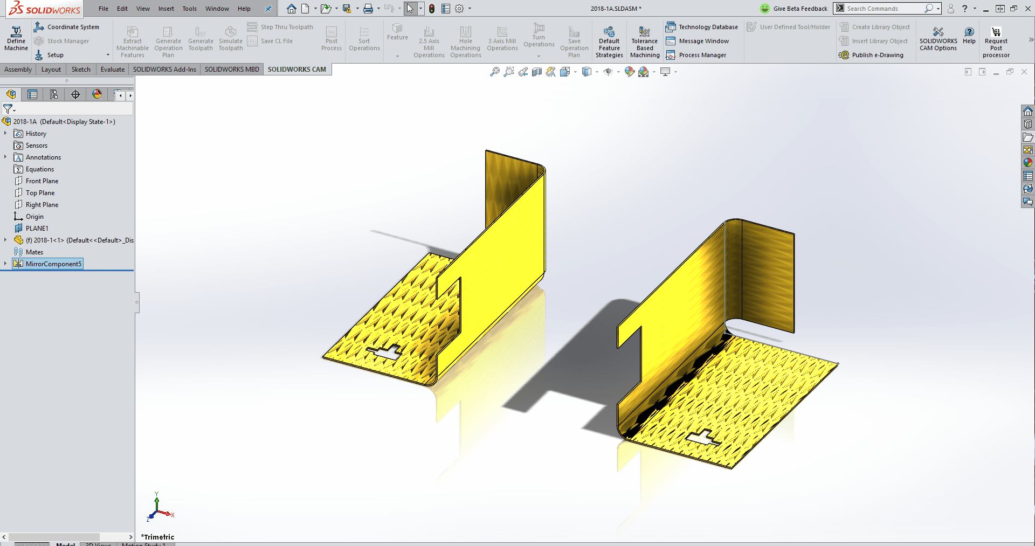This screenshot has width=1035, height=546.
Task: Expand the MirrorComponent5 node
Action: pos(5,264)
